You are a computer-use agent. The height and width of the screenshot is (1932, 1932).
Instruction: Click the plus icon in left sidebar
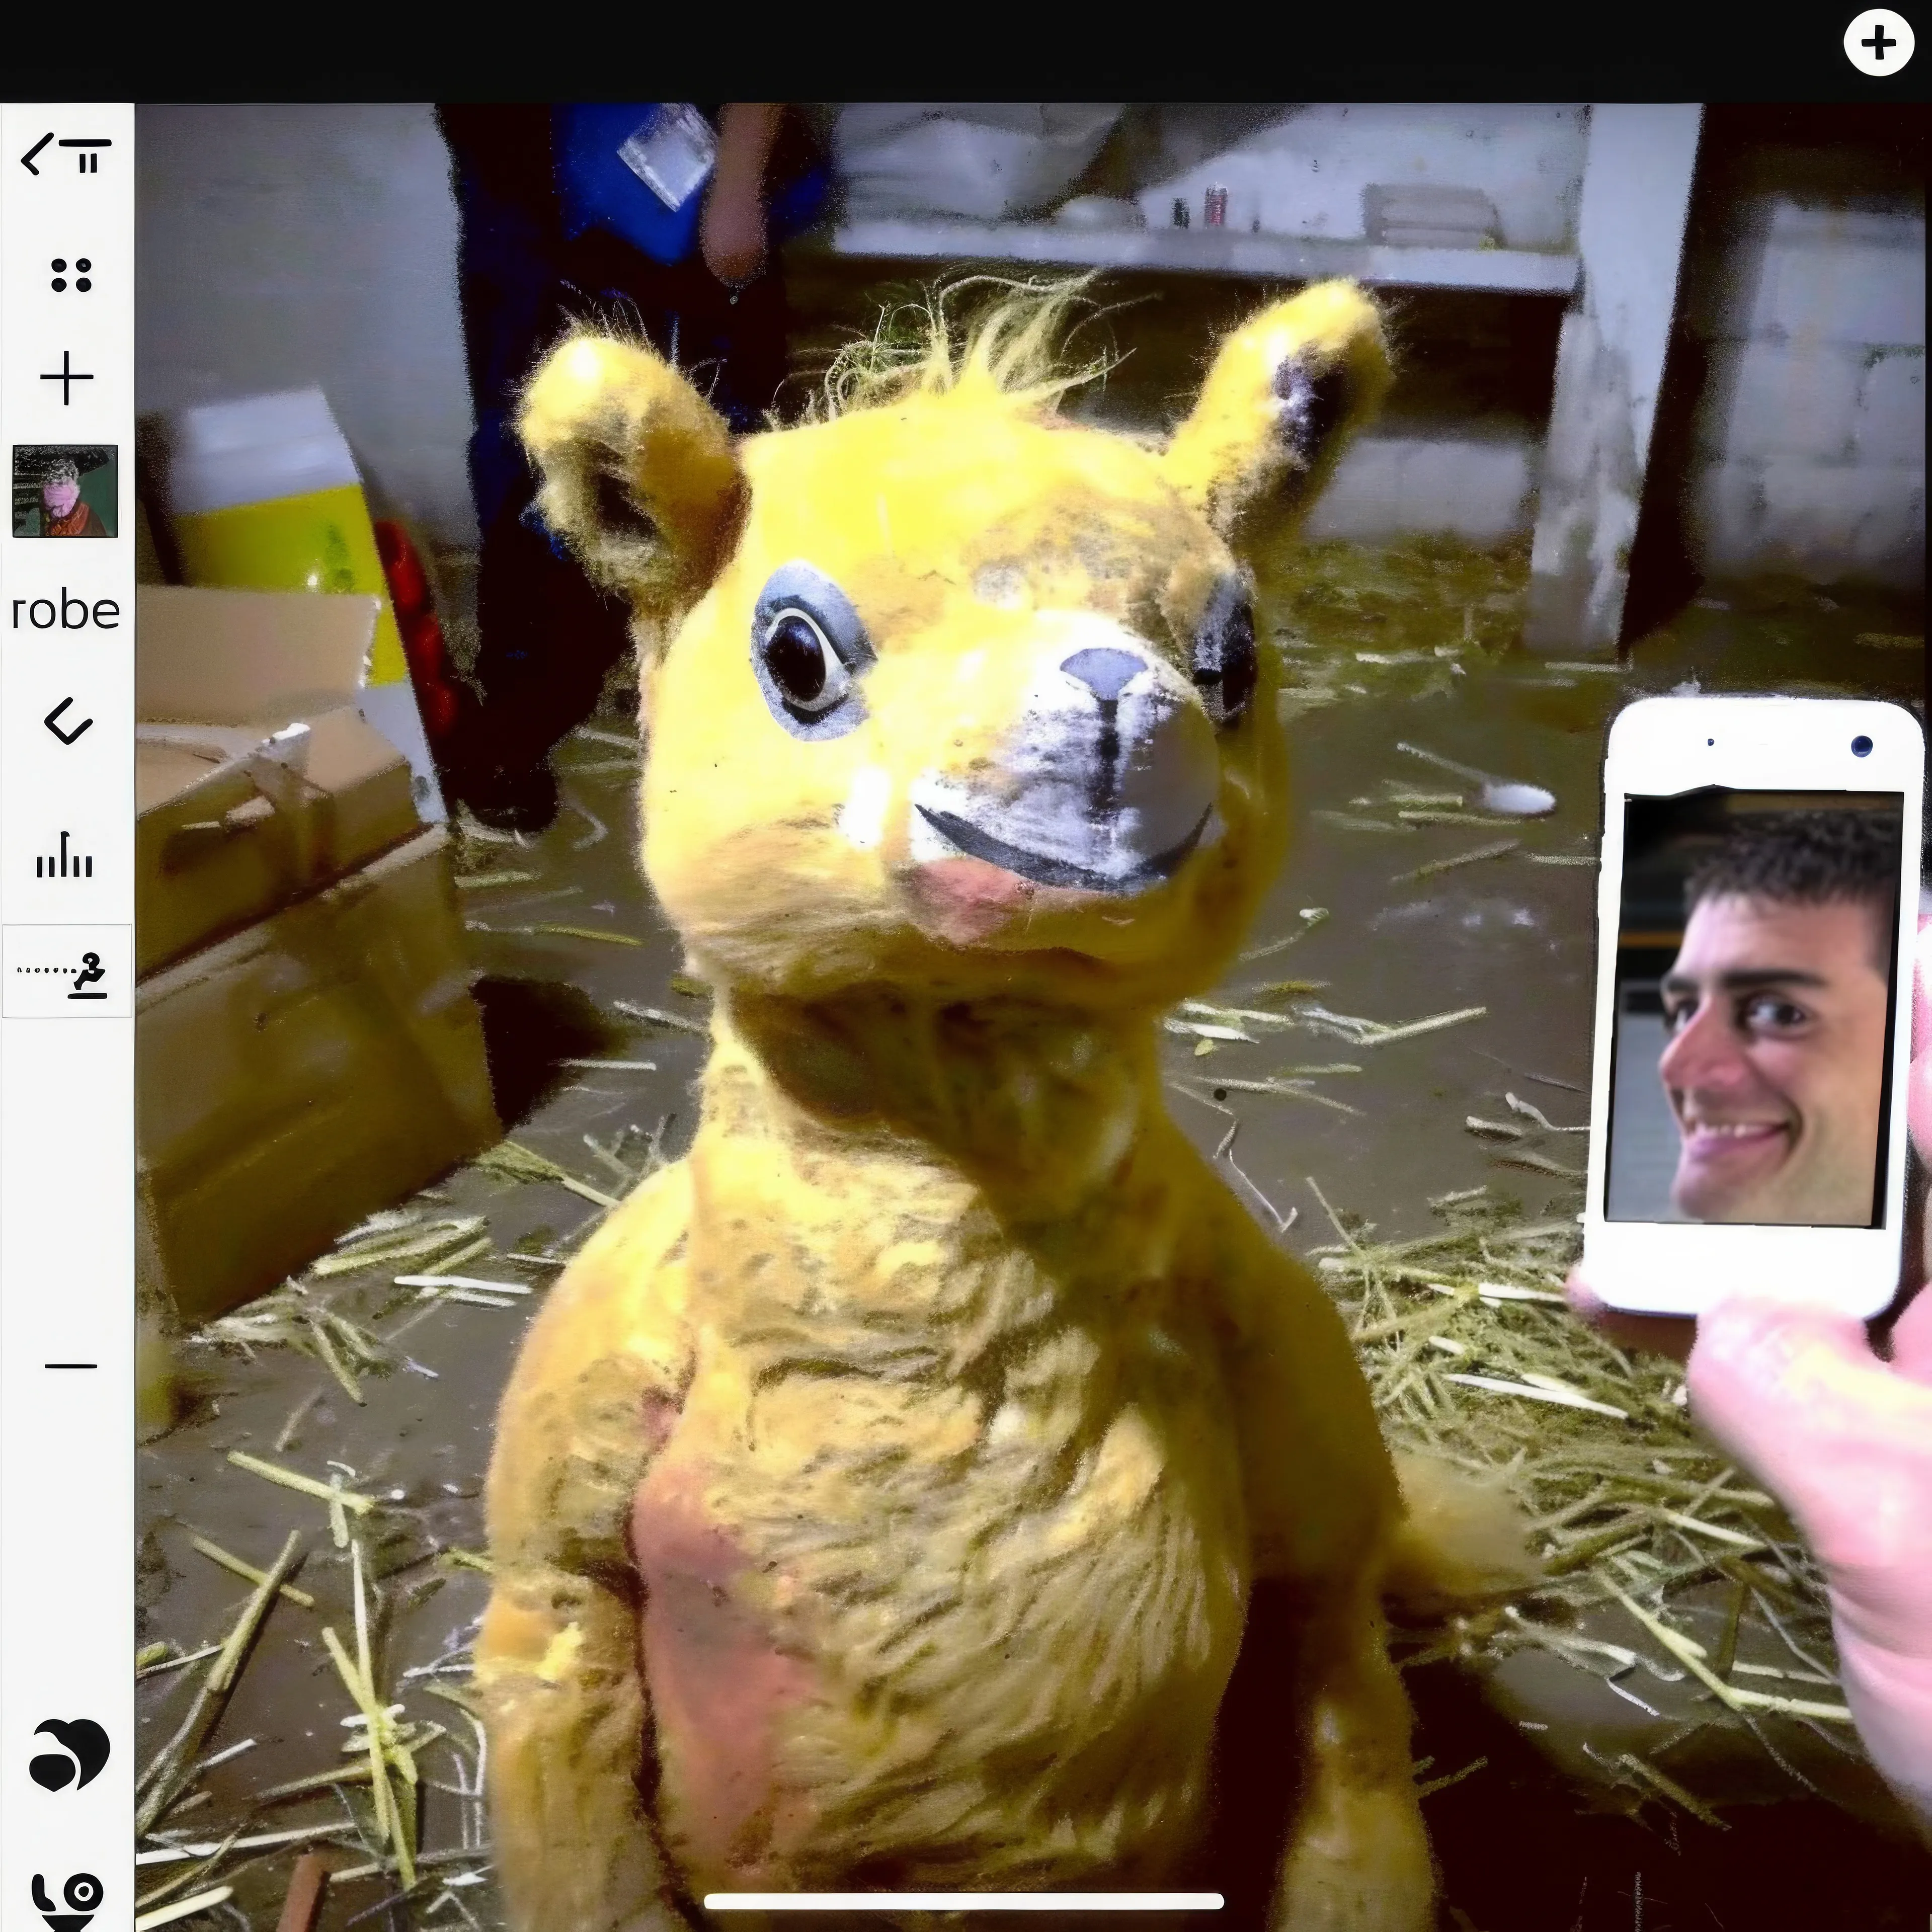pos(67,378)
